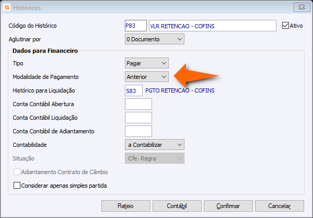Click the Conta Contábil Liquidação field
Image resolution: width=313 pixels, height=218 pixels.
point(138,118)
